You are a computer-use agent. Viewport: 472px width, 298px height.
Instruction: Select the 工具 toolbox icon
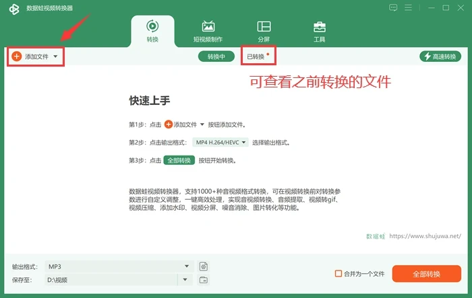click(x=320, y=28)
